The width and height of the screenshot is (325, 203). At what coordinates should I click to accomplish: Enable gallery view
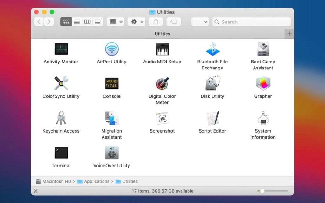(97, 22)
